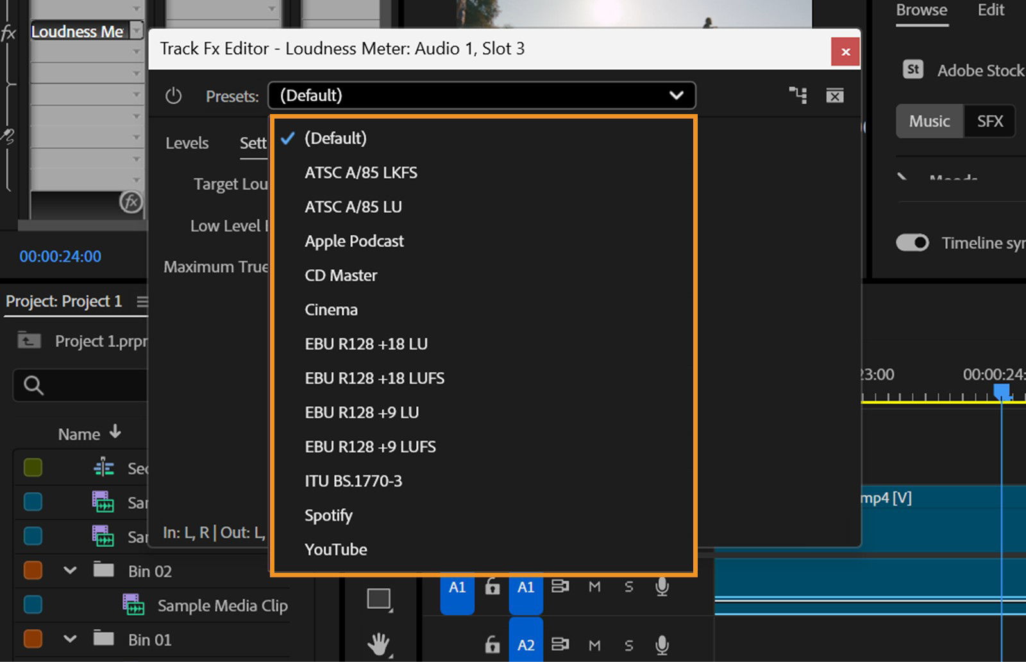This screenshot has height=662, width=1026.
Task: Open the Presets dropdown in Track Fx Editor
Action: [x=481, y=95]
